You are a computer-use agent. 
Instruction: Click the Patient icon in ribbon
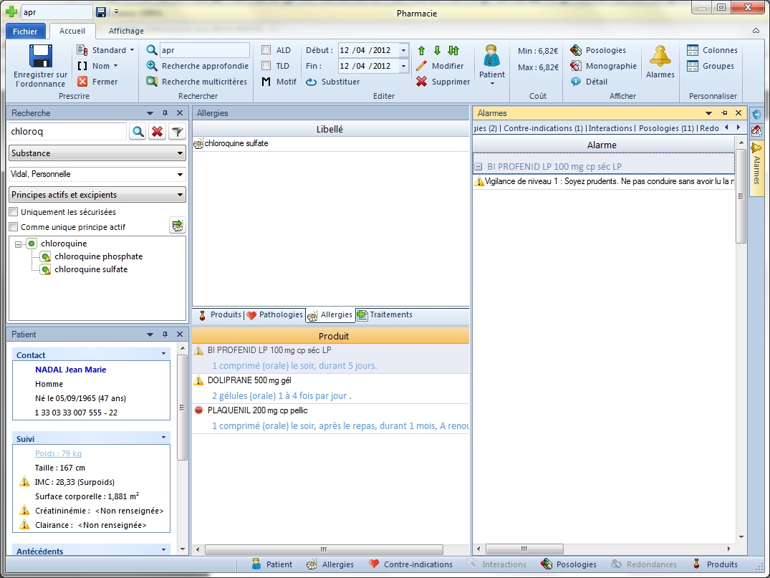[491, 57]
